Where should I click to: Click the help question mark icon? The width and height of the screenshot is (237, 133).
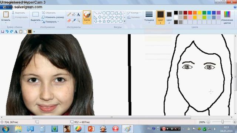[235, 7]
